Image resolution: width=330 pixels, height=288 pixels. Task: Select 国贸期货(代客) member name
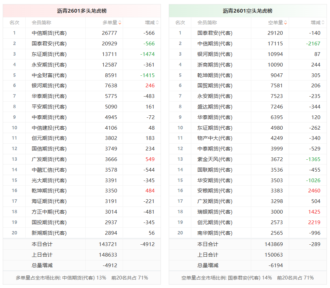215,86
